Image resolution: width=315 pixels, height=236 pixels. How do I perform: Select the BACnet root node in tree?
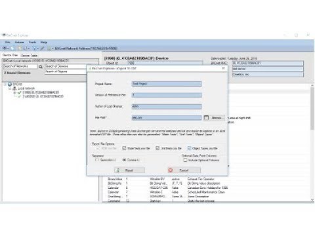click(17, 84)
